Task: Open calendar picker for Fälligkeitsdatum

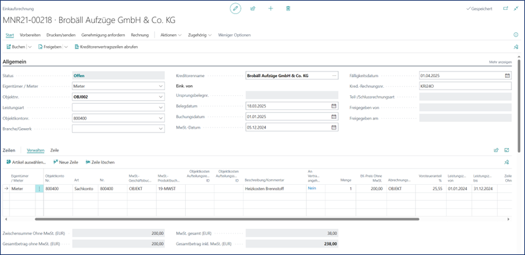Action: (508, 76)
